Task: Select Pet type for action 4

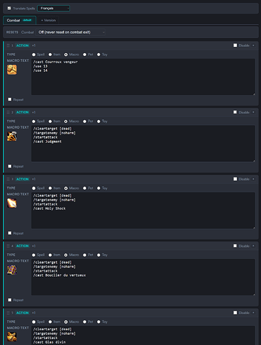Action: (x=85, y=255)
